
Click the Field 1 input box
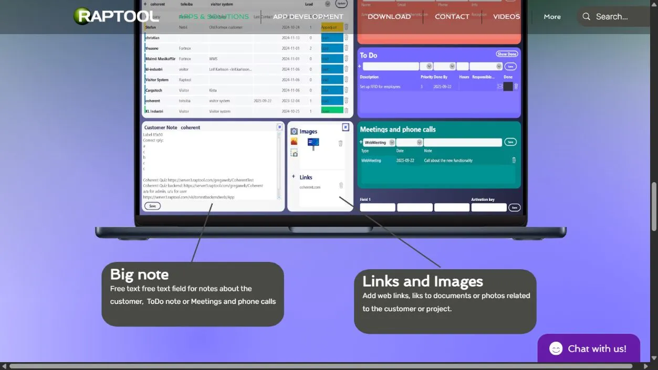click(x=378, y=208)
